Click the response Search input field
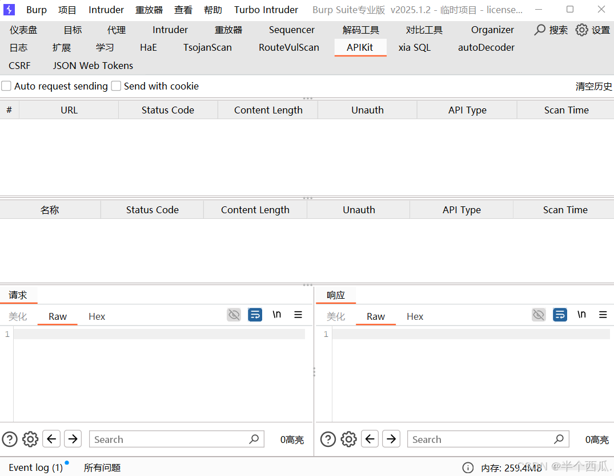614x476 pixels. click(x=488, y=439)
